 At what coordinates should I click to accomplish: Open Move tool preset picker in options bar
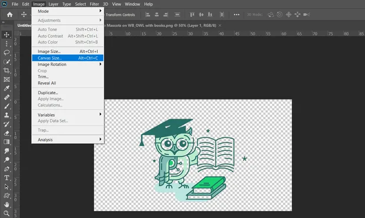point(24,15)
